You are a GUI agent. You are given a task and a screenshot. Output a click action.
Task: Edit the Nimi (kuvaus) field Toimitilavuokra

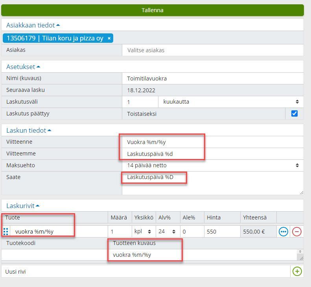(213, 79)
